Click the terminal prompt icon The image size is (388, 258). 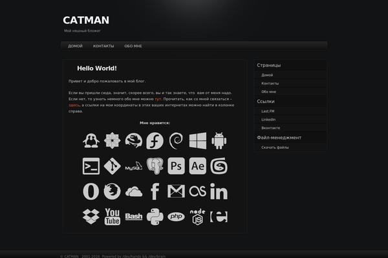(x=91, y=166)
